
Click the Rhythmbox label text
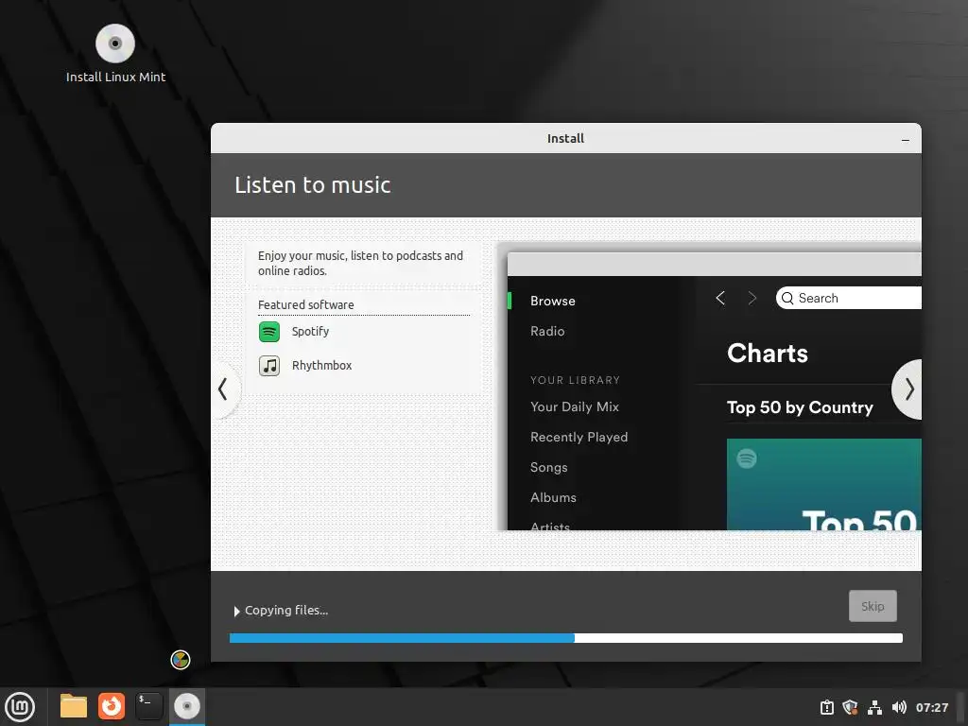pyautogui.click(x=321, y=366)
